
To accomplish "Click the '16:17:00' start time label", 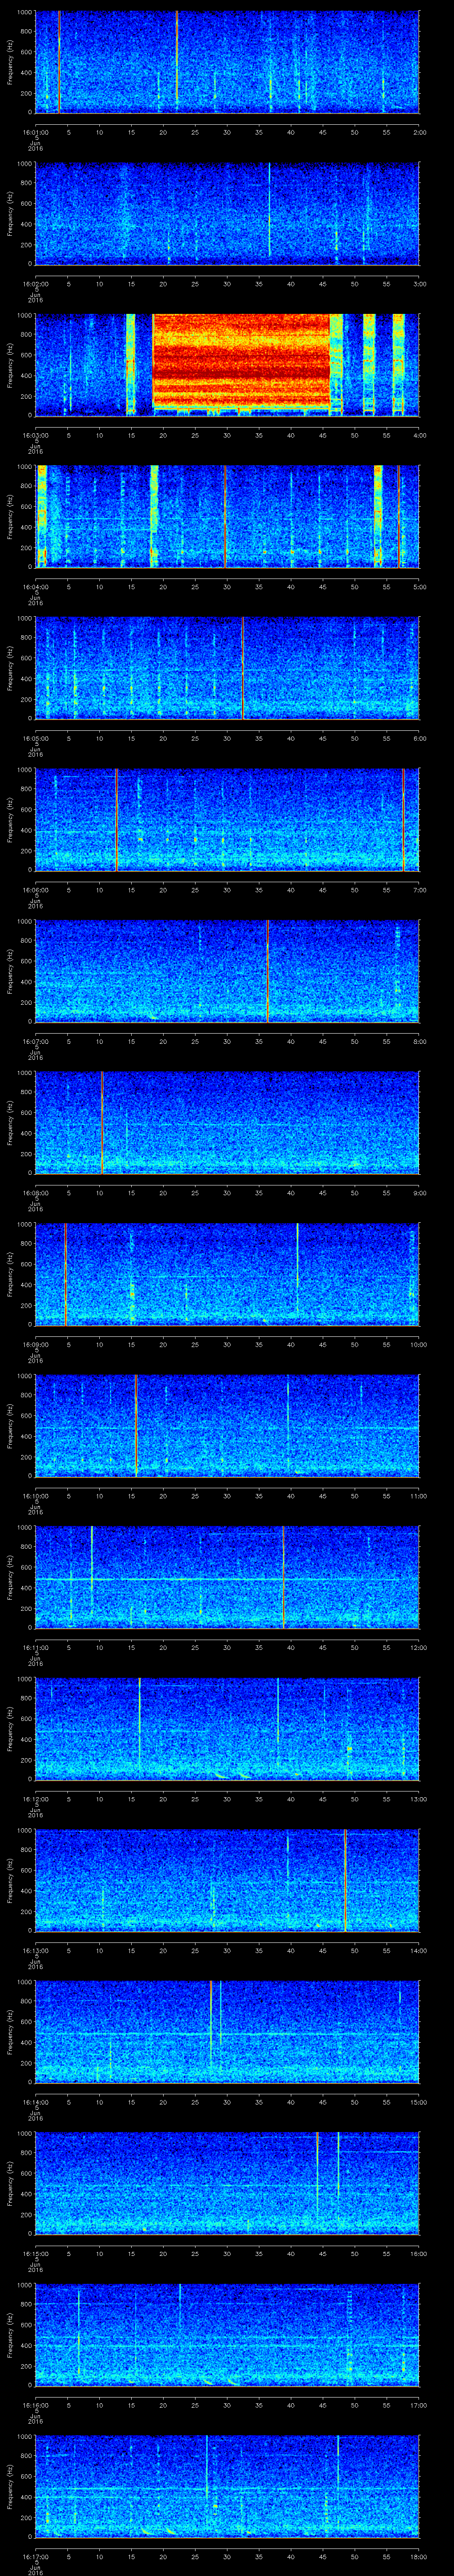I will tap(35, 2556).
